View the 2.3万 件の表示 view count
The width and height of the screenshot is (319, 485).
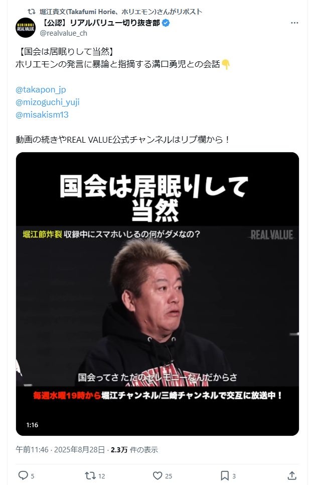pos(134,450)
